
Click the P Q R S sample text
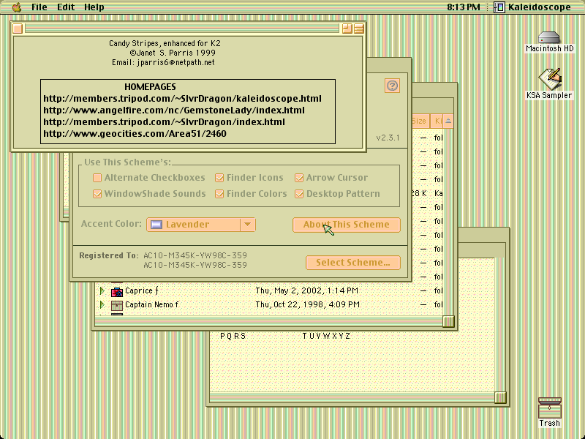click(x=233, y=336)
